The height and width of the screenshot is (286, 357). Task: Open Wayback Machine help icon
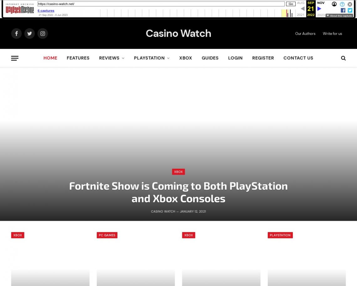(342, 4)
